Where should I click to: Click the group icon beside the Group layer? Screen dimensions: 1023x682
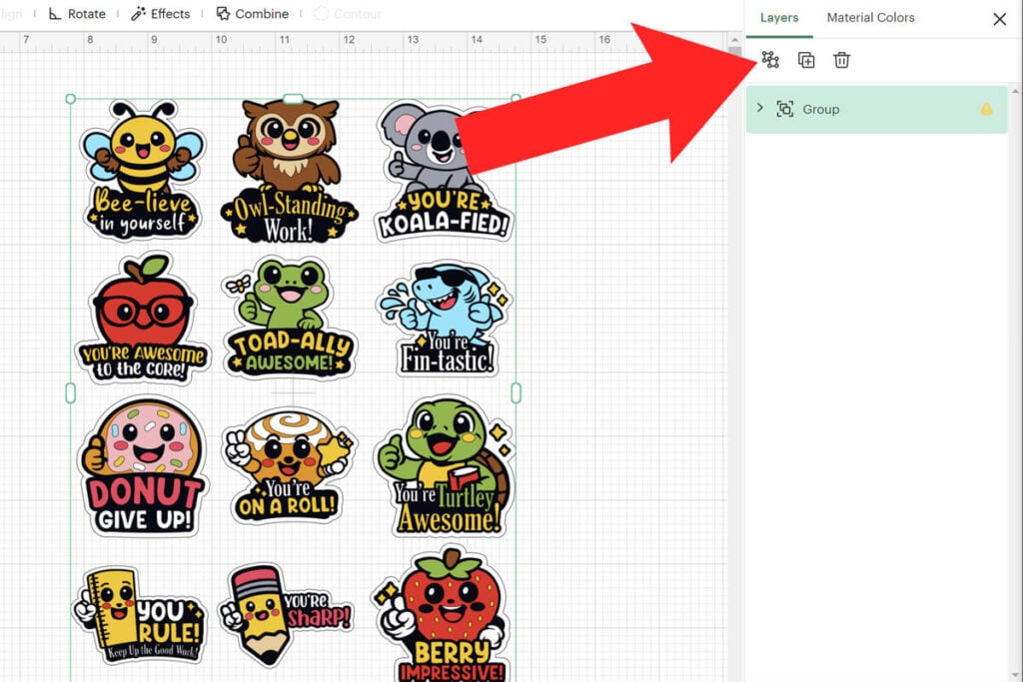point(785,109)
